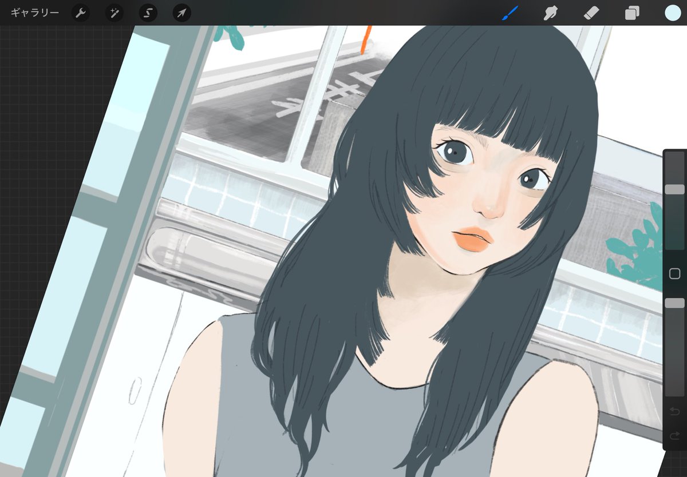
Task: Select the Smudge finger tool
Action: pyautogui.click(x=550, y=13)
